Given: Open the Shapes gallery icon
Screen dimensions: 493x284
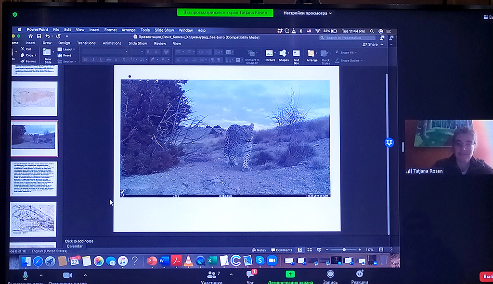Looking at the screenshot, I should 284,54.
